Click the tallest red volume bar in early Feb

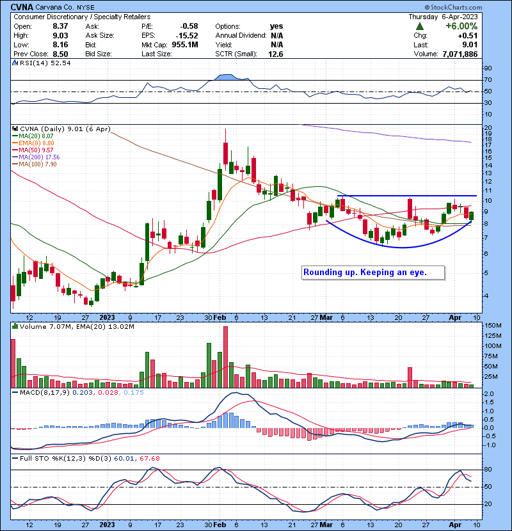226,357
